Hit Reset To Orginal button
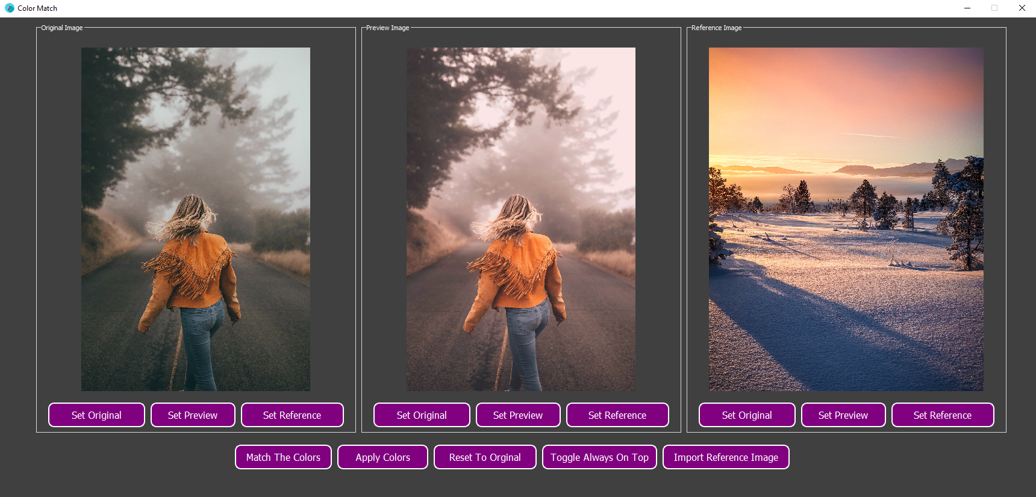The width and height of the screenshot is (1036, 497). pyautogui.click(x=485, y=457)
